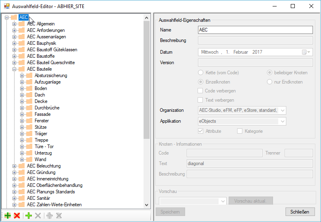The width and height of the screenshot is (321, 222).
Task: Click the gray X remove icon
Action: (38, 216)
